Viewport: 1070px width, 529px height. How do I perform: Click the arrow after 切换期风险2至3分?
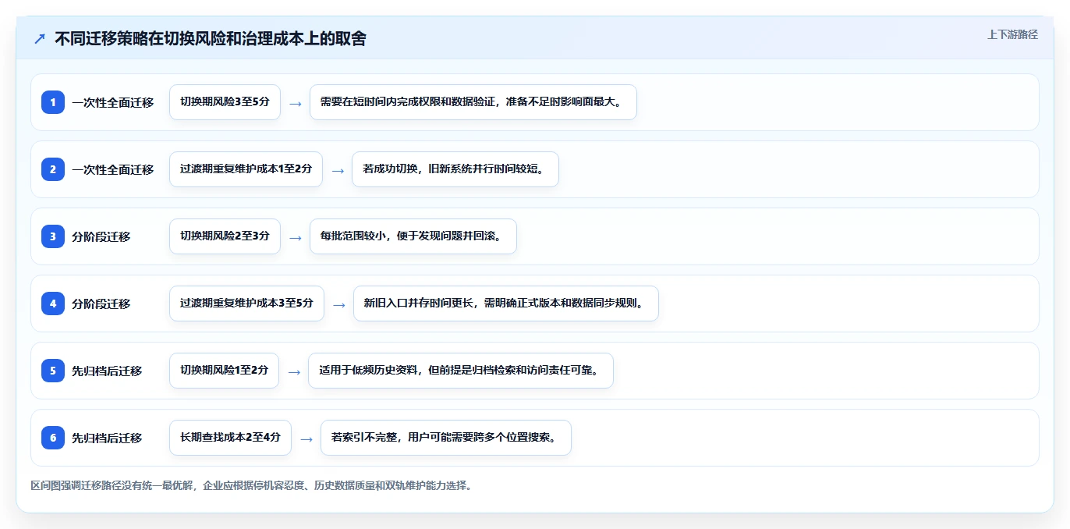[x=295, y=237]
